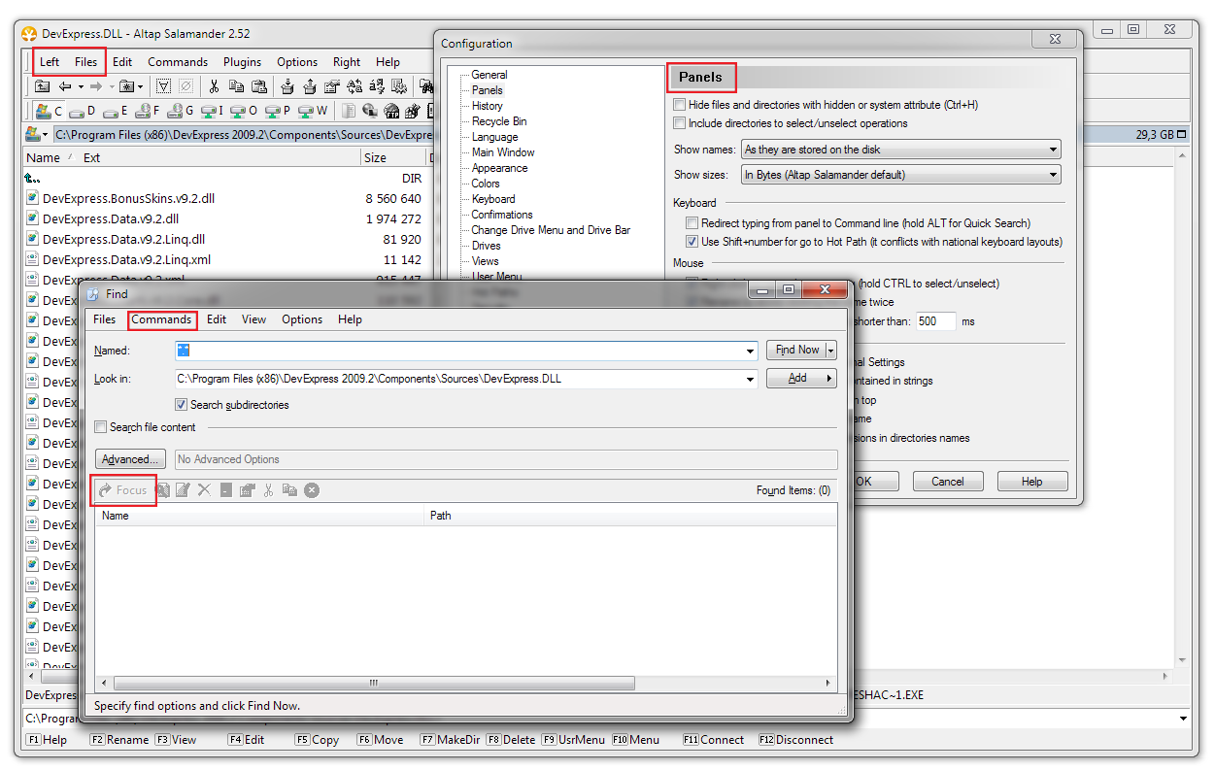
Task: Click the scissors icon in Find toolbar
Action: coord(268,490)
